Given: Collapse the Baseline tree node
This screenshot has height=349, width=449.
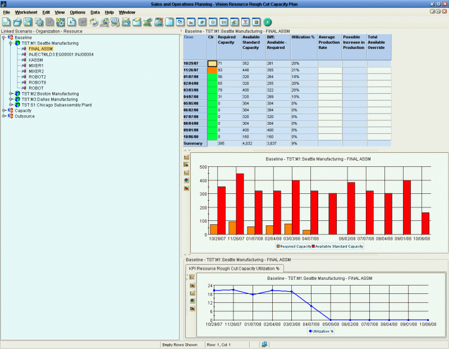Looking at the screenshot, I should point(4,38).
